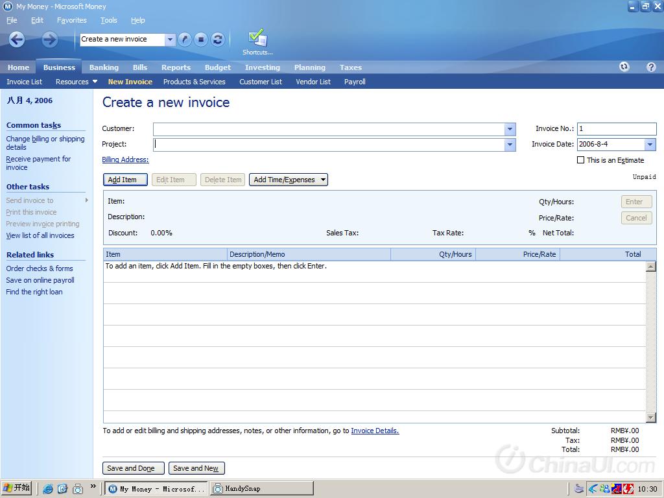The width and height of the screenshot is (664, 498).
Task: Open the File menu
Action: coord(12,20)
